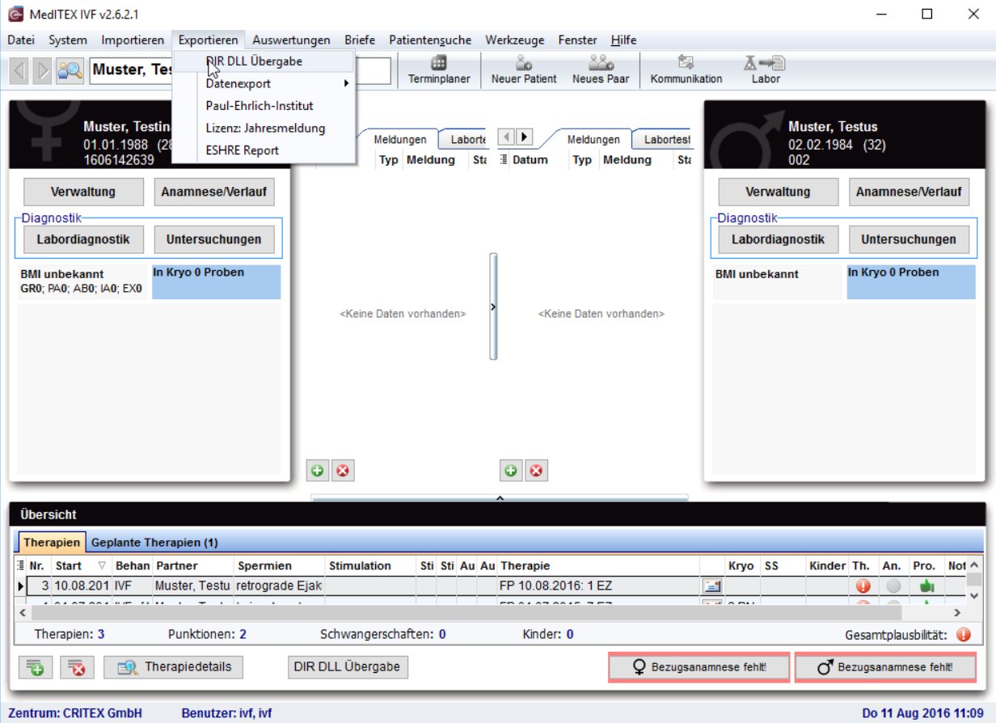Click the Neues Paar toolbar icon
Viewport: 996px width, 723px height.
pos(601,70)
